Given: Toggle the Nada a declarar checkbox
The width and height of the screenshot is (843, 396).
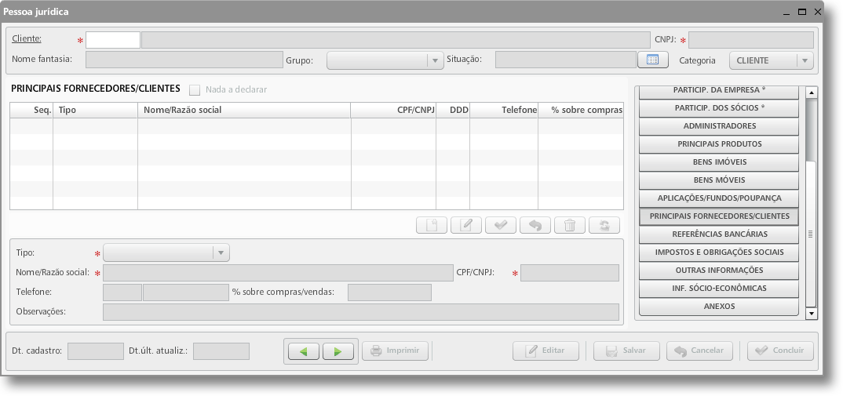Looking at the screenshot, I should tap(194, 89).
